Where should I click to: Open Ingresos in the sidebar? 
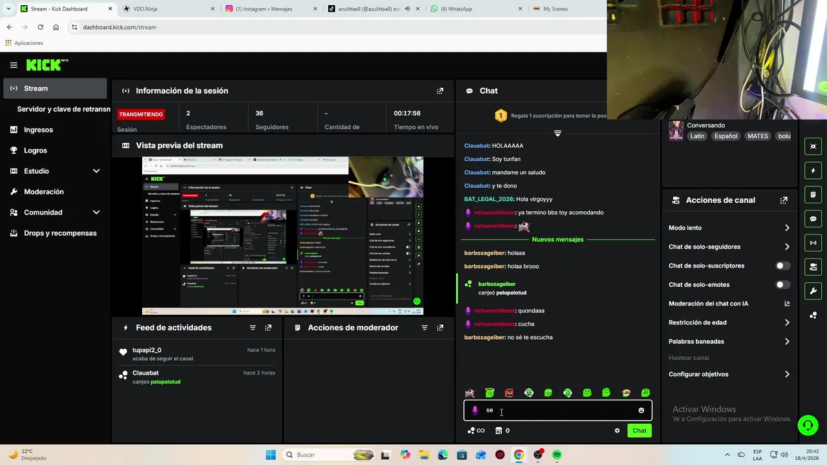coord(55,130)
